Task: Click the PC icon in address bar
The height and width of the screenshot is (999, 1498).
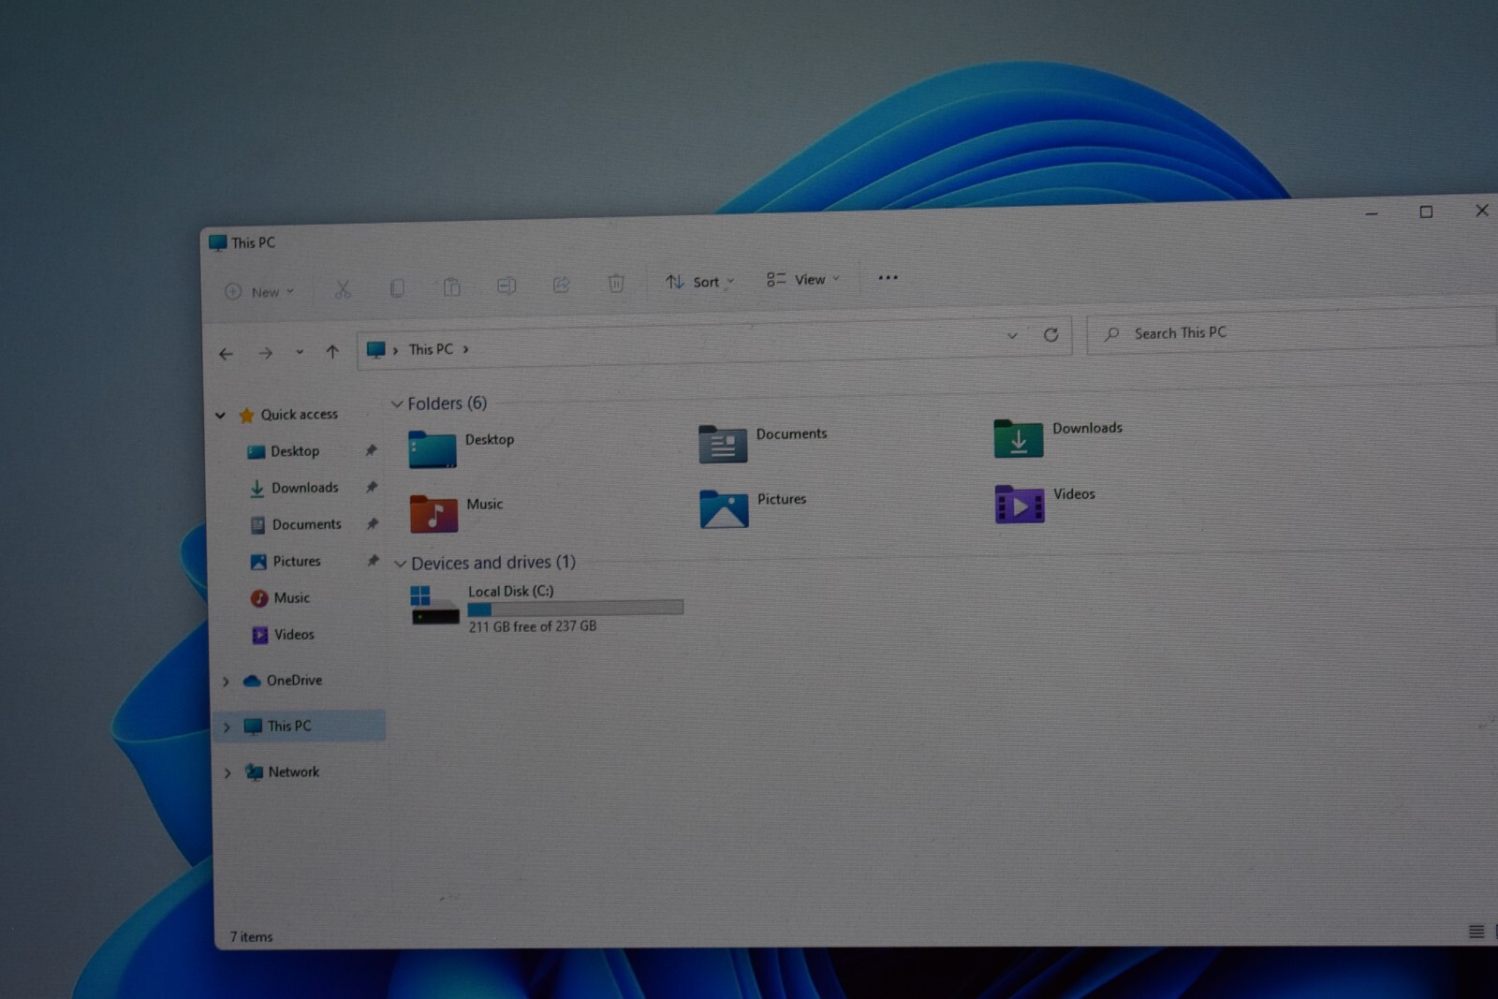Action: [x=375, y=349]
